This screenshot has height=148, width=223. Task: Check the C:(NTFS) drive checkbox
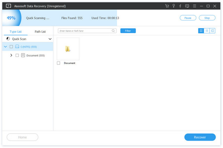[x=11, y=47]
